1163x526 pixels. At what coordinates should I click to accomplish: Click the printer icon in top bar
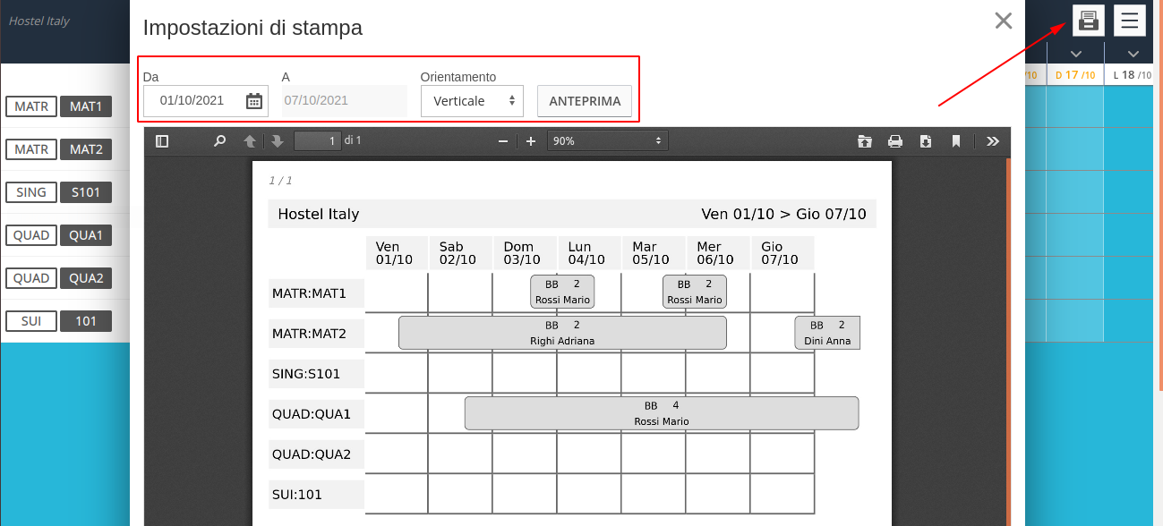click(1088, 21)
